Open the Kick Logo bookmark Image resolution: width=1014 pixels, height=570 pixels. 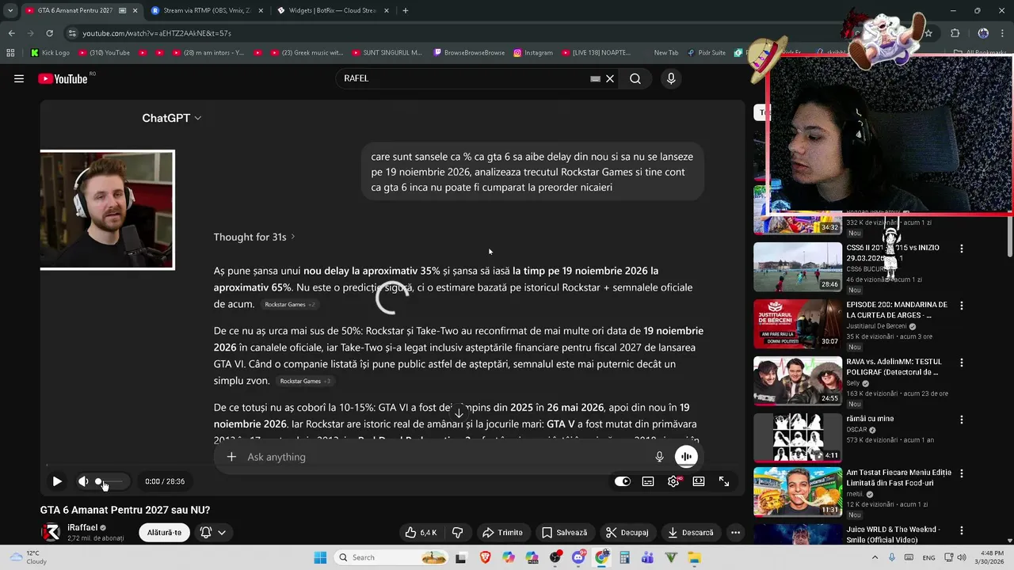(50, 53)
